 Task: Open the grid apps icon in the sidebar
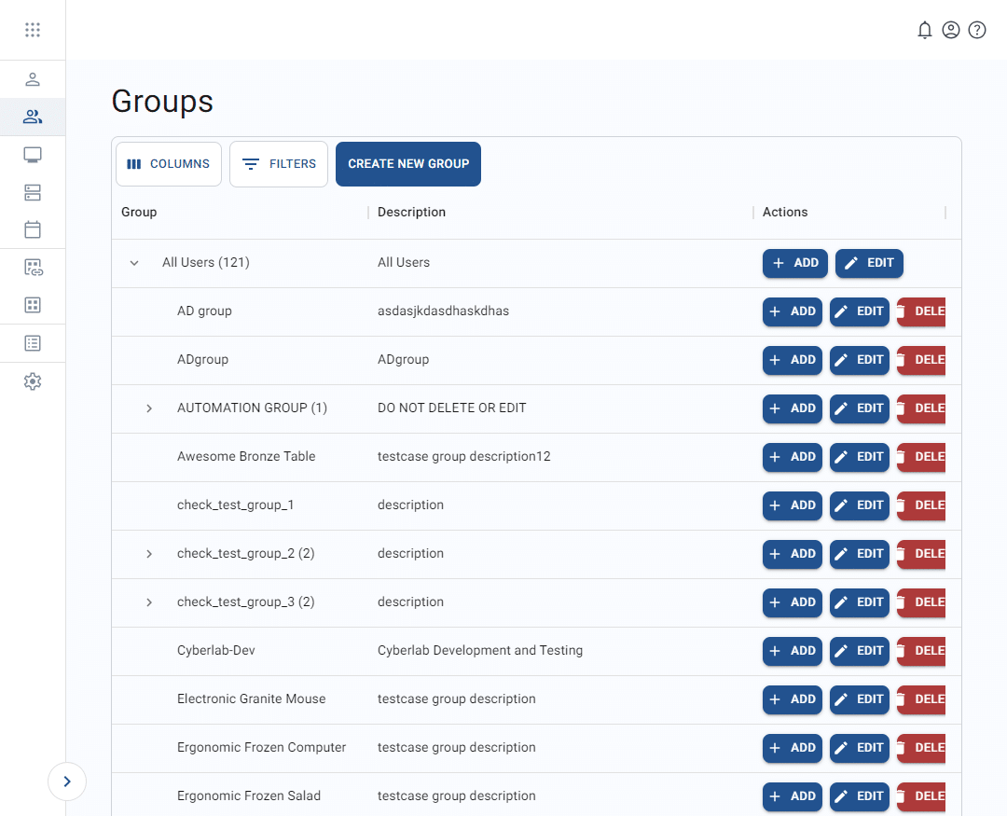33,305
